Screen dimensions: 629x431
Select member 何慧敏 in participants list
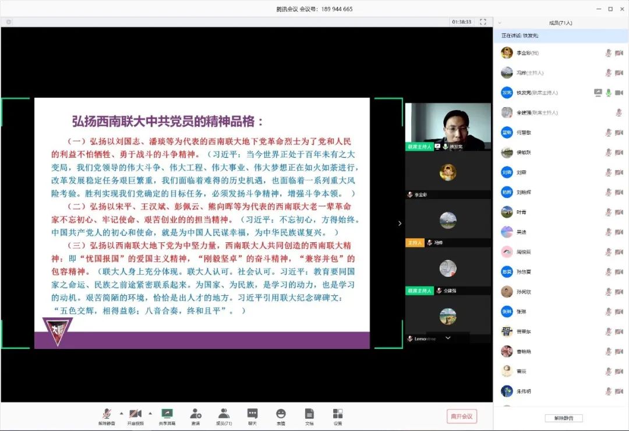(524, 132)
